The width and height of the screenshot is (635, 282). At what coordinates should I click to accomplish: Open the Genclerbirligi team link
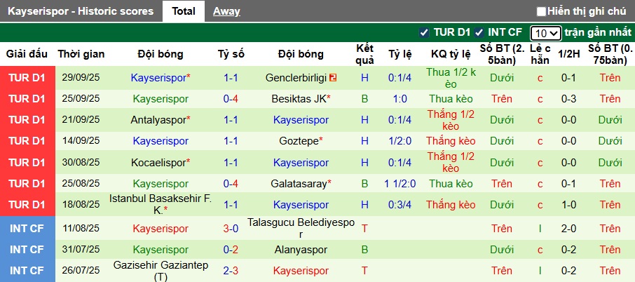[297, 78]
